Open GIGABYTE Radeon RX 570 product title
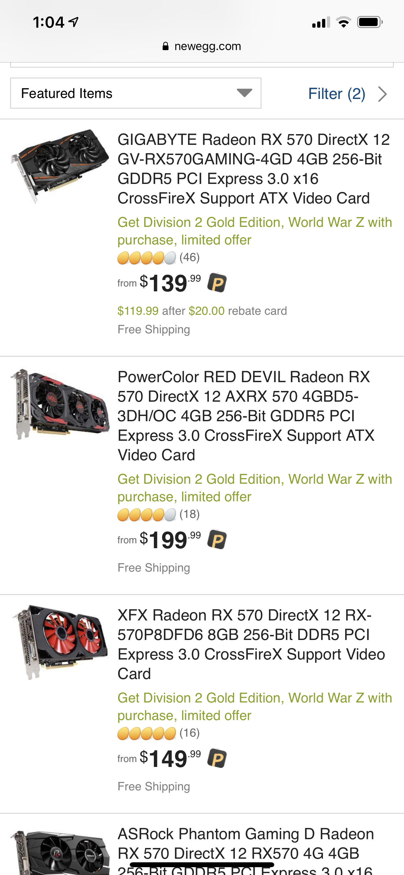 (253, 169)
